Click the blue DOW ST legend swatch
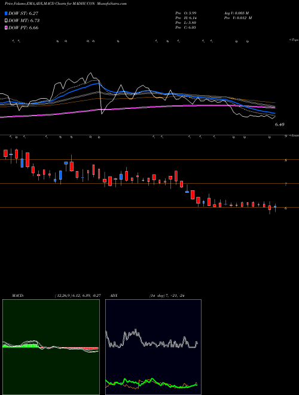Image resolution: width=299 pixels, height=395 pixels. click(x=7, y=13)
